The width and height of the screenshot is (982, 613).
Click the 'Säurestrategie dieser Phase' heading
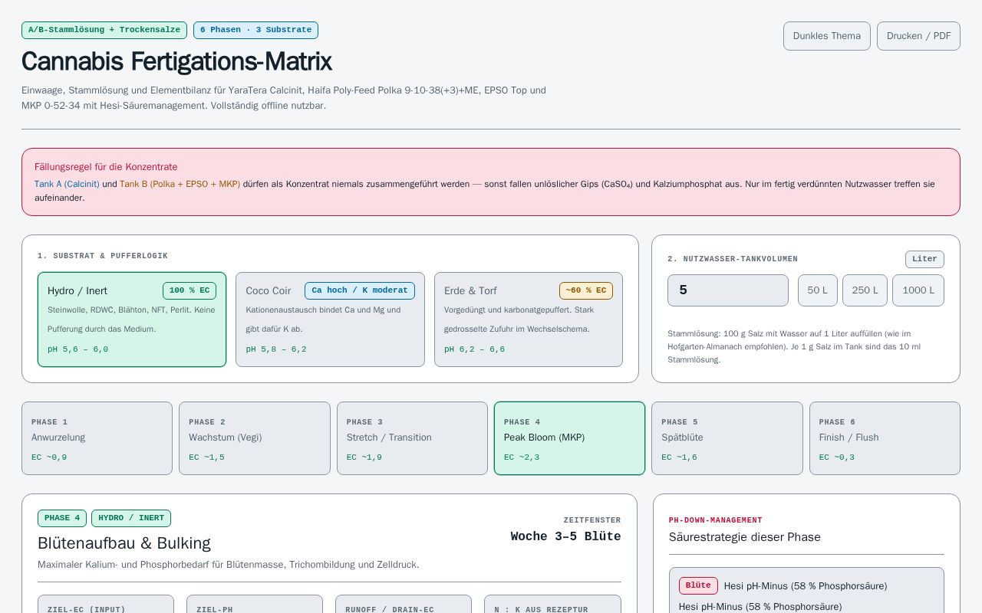pos(745,537)
